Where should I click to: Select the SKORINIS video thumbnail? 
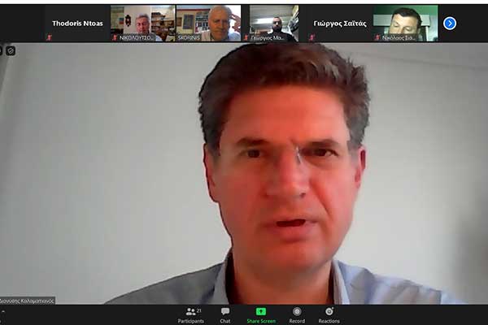tap(208, 22)
